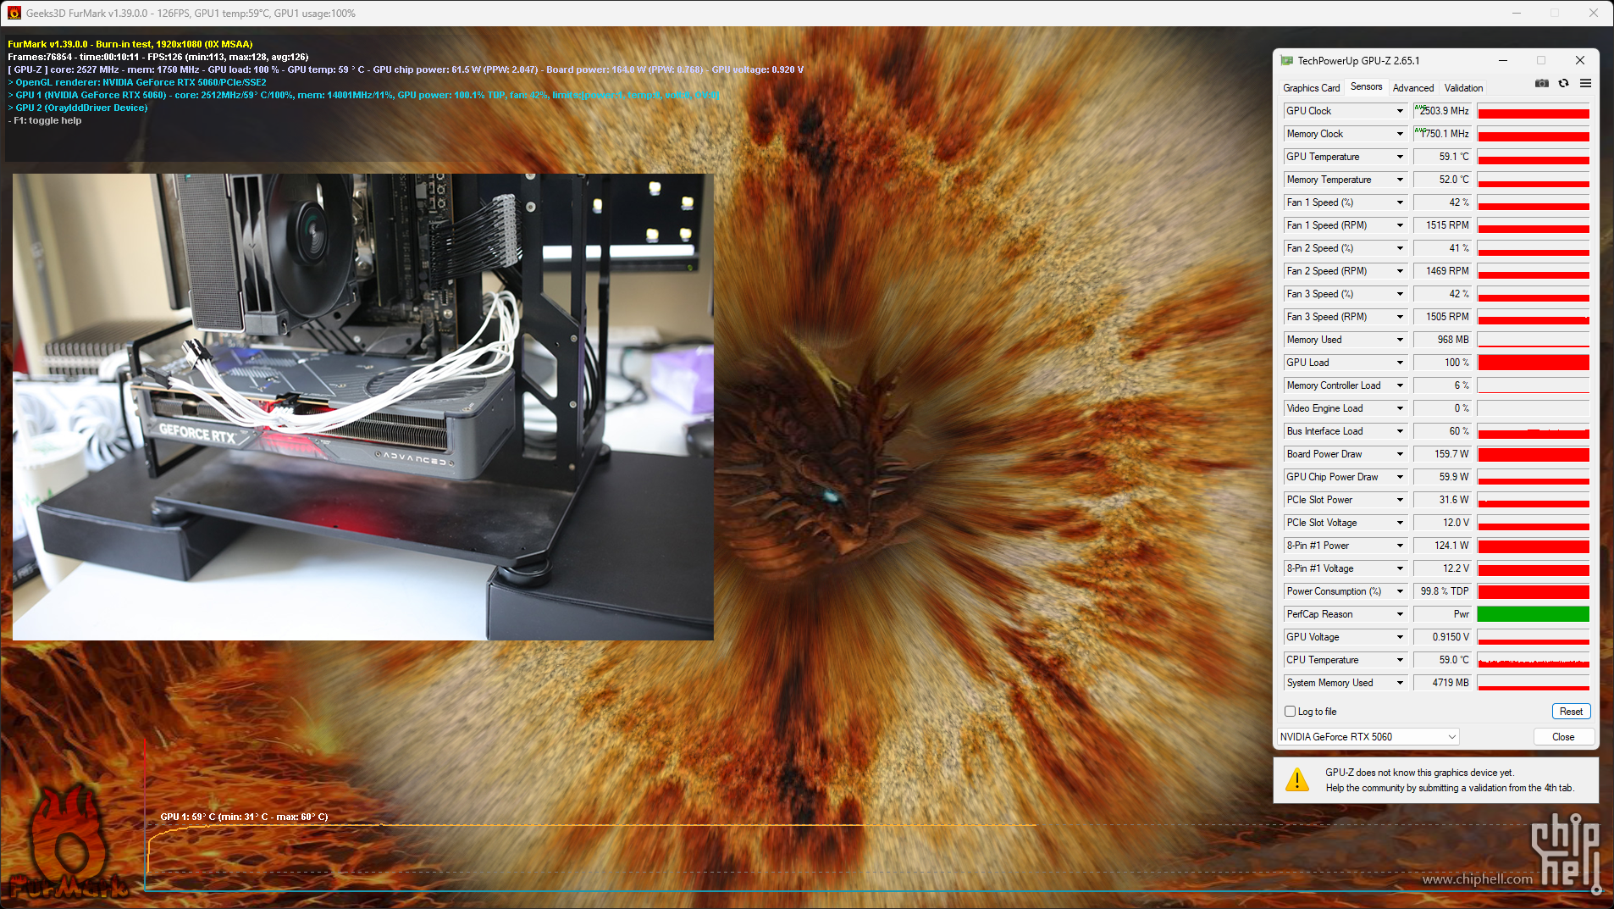
Task: Click the GPU-Z unknown device notice text
Action: (x=1449, y=780)
